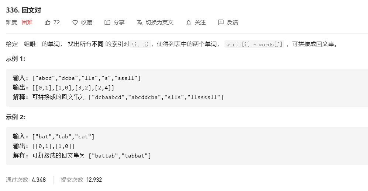Click the problem title 336. 回文对
Screen dimensions: 368x191
pyautogui.click(x=24, y=10)
